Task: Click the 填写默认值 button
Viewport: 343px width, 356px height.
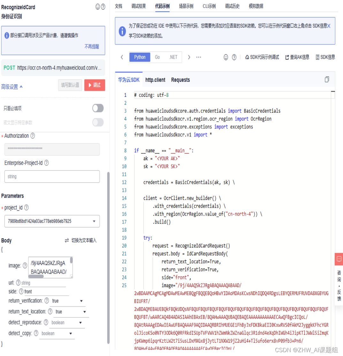Action: point(70,85)
